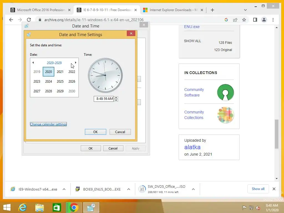Open the Chrome profile avatar
The image size is (284, 213).
pos(264,20)
